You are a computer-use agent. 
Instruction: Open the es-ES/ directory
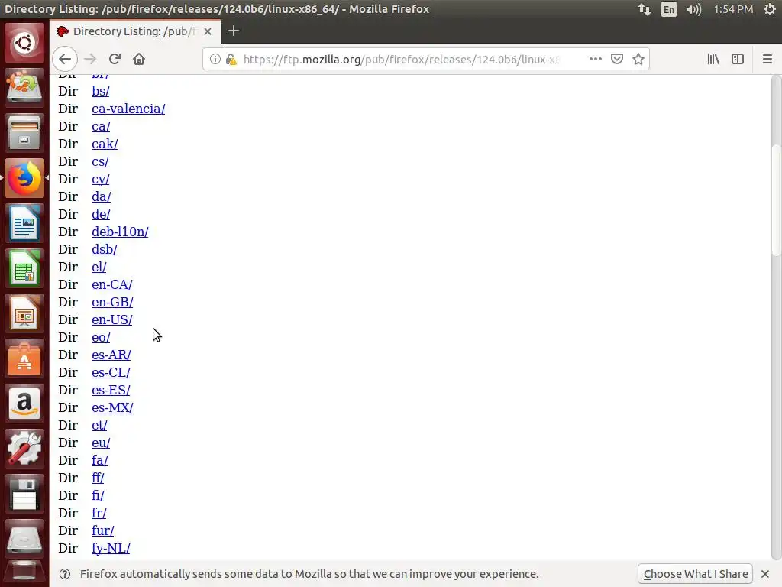[x=111, y=390]
